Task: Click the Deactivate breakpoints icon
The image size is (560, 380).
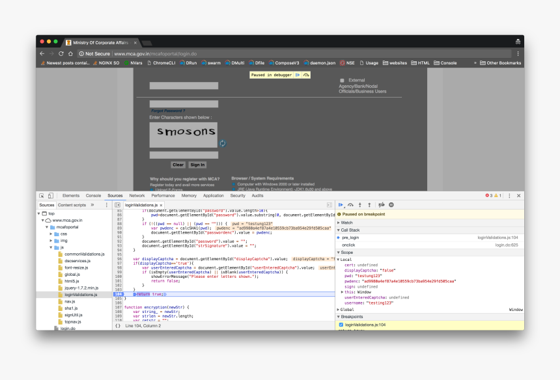Action: pos(382,205)
